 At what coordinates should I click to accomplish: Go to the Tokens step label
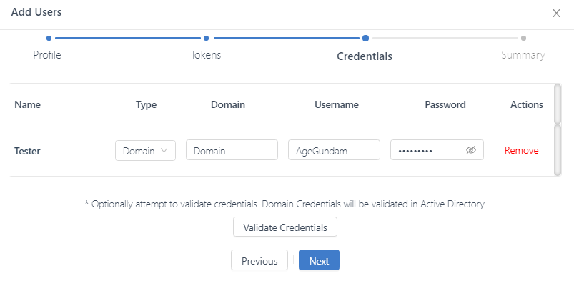(206, 55)
